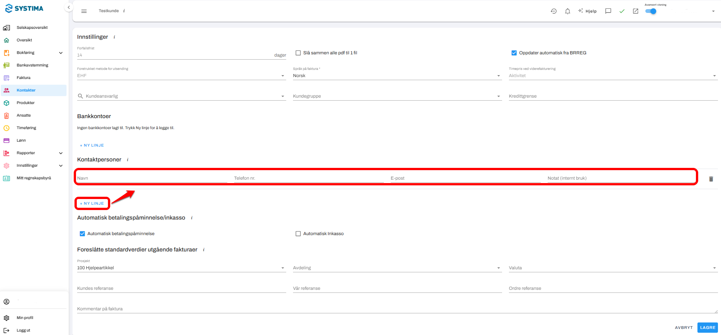
Task: Check Slå sammen alle pdf til 1 fil
Action: [x=298, y=53]
